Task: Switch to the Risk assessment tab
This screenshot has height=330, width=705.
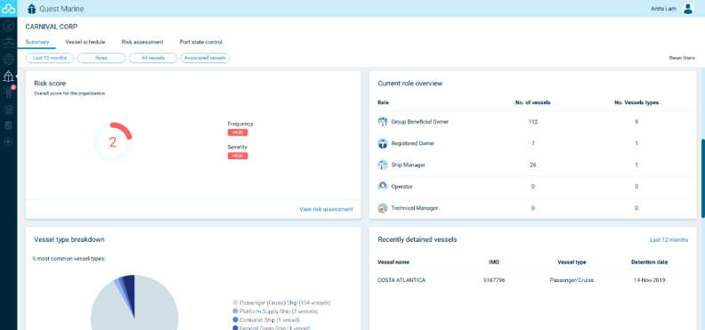Action: coord(142,42)
